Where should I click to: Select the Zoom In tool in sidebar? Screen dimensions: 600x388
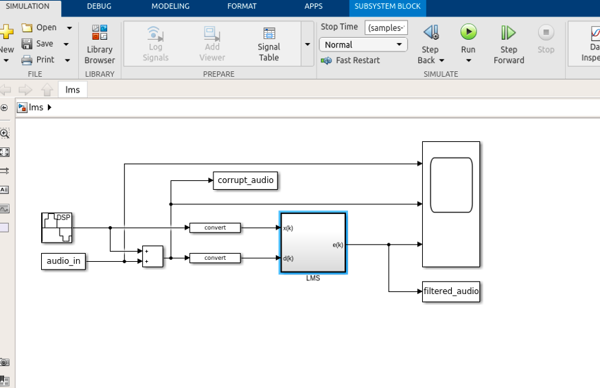5,134
